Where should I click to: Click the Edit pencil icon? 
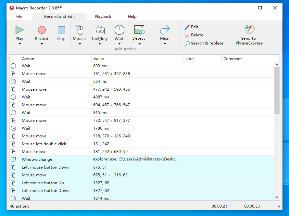click(187, 28)
